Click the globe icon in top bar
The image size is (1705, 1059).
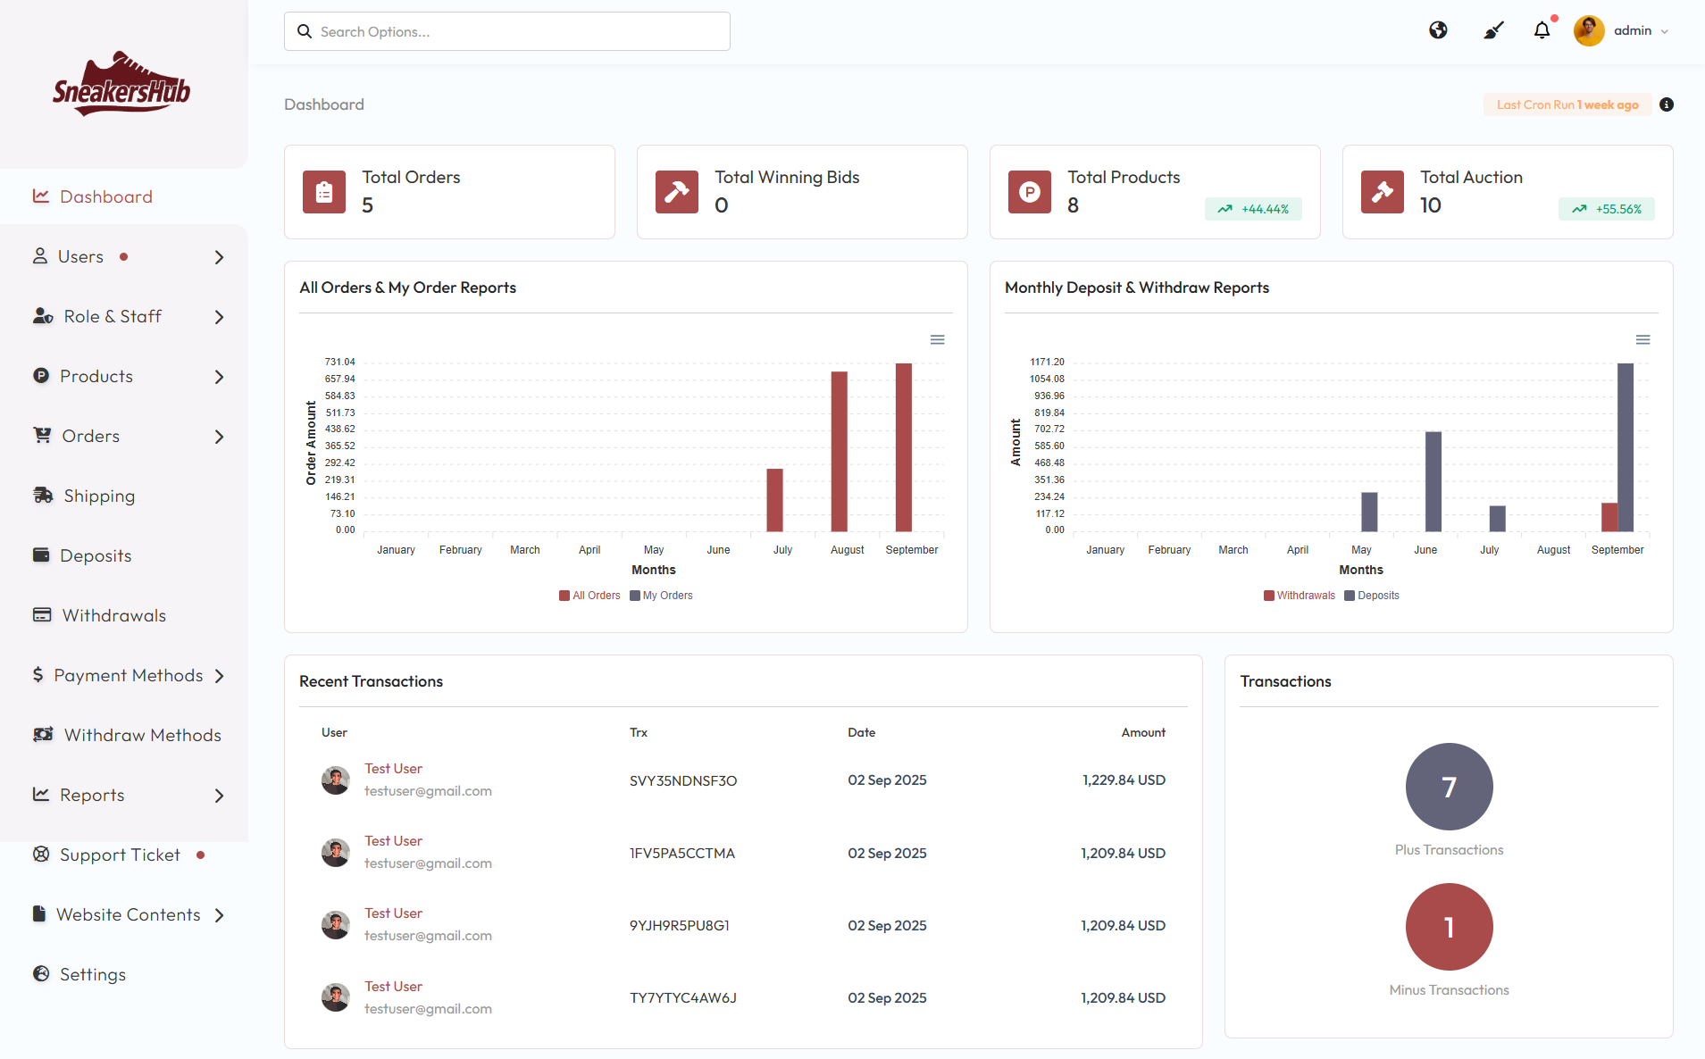point(1438,30)
